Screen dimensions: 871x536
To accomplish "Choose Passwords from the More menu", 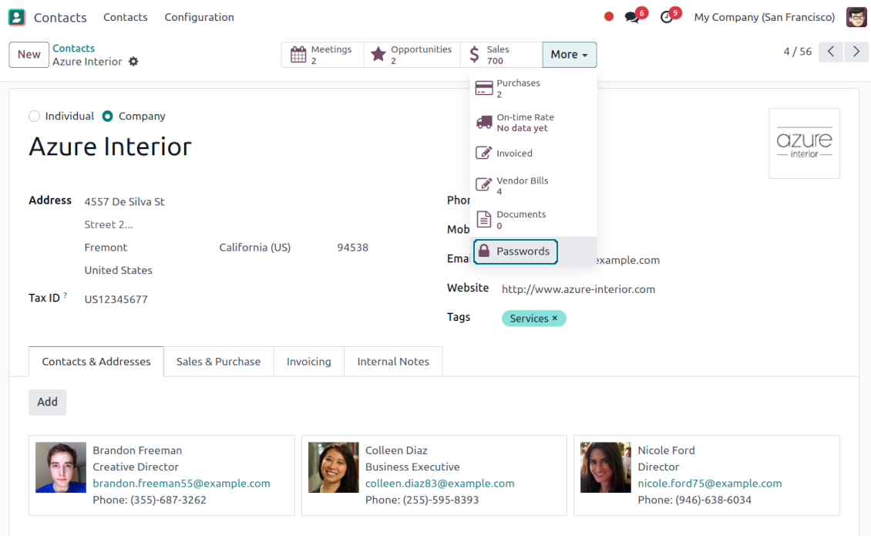I will click(515, 251).
